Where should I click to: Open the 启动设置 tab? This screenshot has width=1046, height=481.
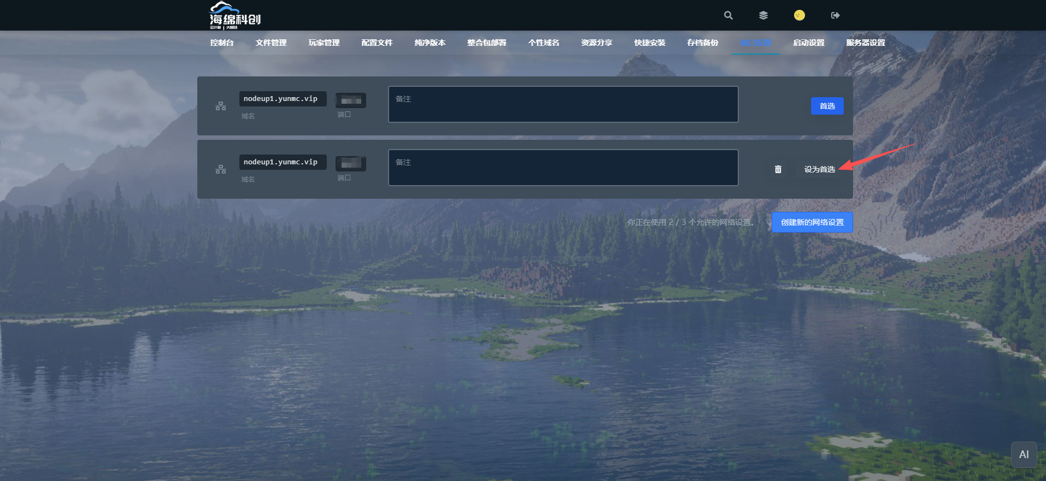[x=808, y=43]
